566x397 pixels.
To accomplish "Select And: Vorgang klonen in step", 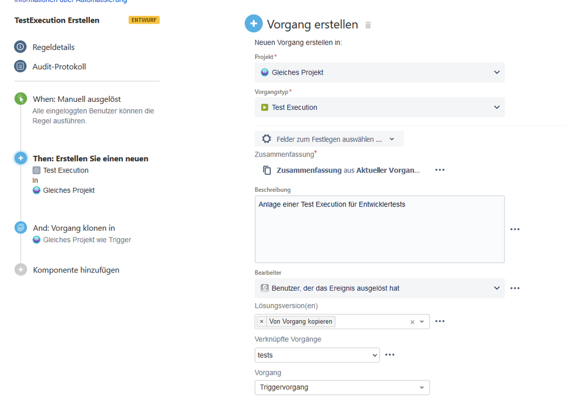I will (x=74, y=228).
